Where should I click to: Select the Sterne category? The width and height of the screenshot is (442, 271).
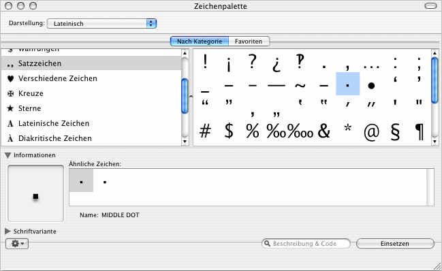pos(91,108)
